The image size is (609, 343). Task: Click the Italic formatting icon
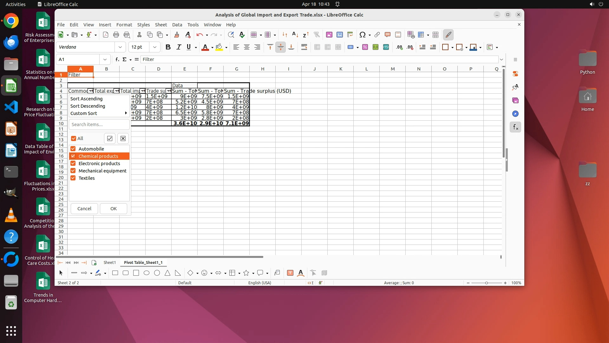pyautogui.click(x=179, y=47)
